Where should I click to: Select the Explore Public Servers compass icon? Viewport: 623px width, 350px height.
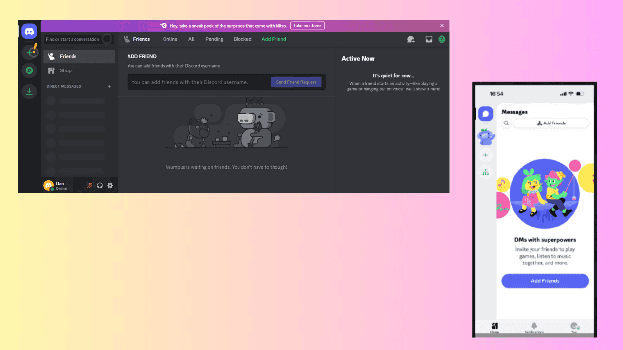(29, 70)
